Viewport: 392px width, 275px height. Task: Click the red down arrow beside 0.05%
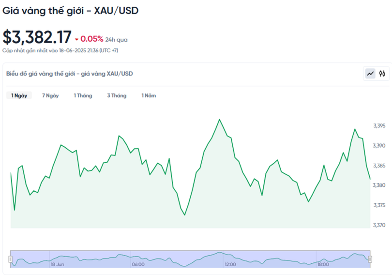click(76, 40)
